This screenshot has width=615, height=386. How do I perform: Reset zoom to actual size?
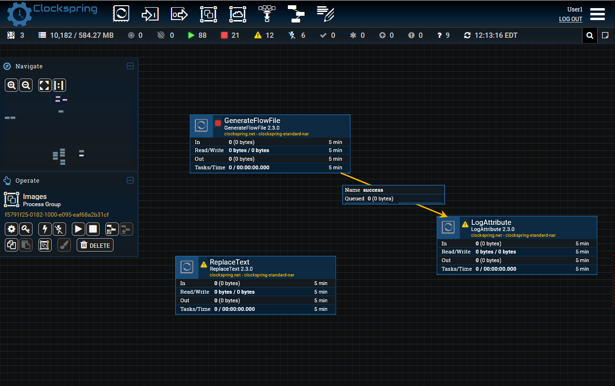click(x=59, y=85)
